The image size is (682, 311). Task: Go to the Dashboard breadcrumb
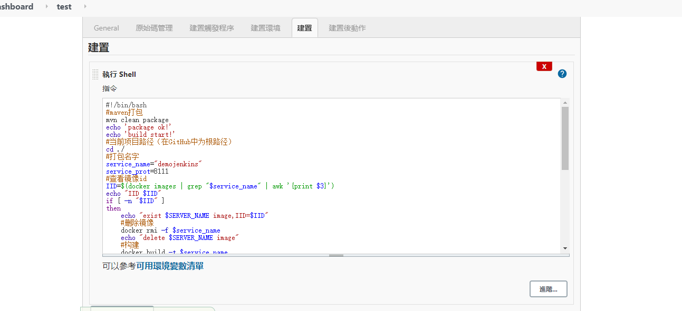pyautogui.click(x=16, y=7)
